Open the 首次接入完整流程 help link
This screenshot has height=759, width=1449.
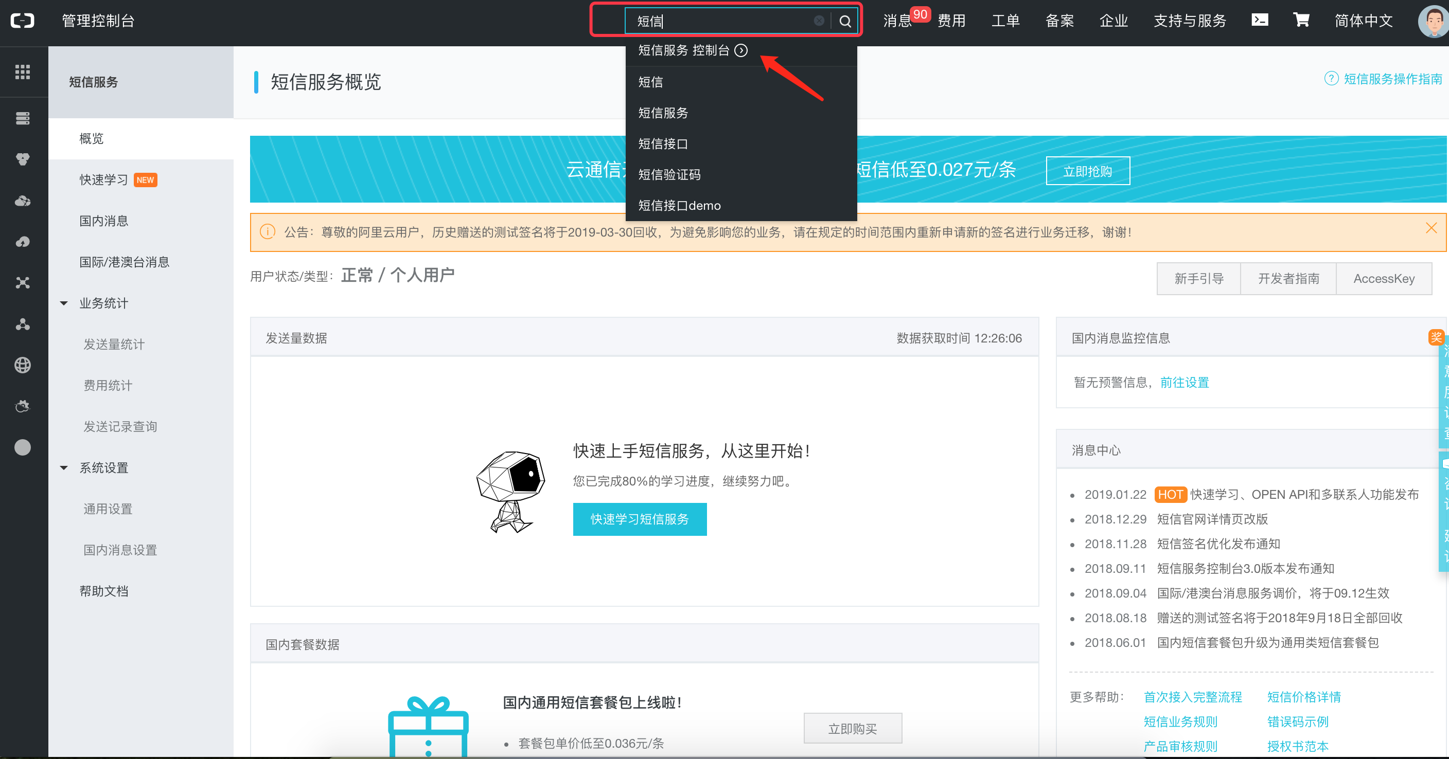coord(1193,697)
